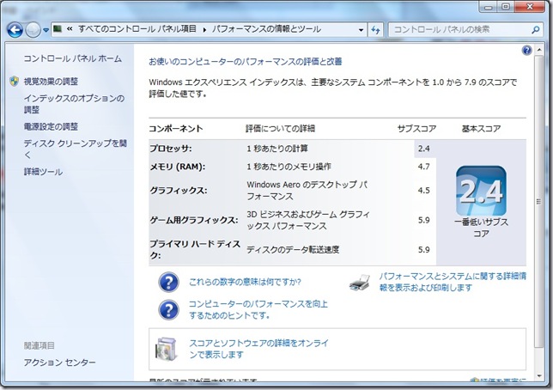Viewport: 553px width, 390px height.
Task: Open コンピューターのパフォーマンスを向上するためのヒント link
Action: tap(258, 309)
